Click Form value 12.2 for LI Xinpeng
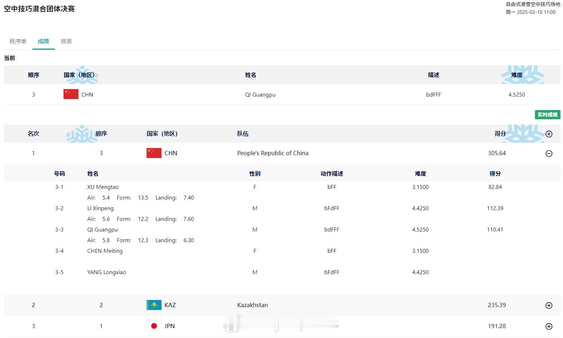This screenshot has width=563, height=338. [143, 219]
